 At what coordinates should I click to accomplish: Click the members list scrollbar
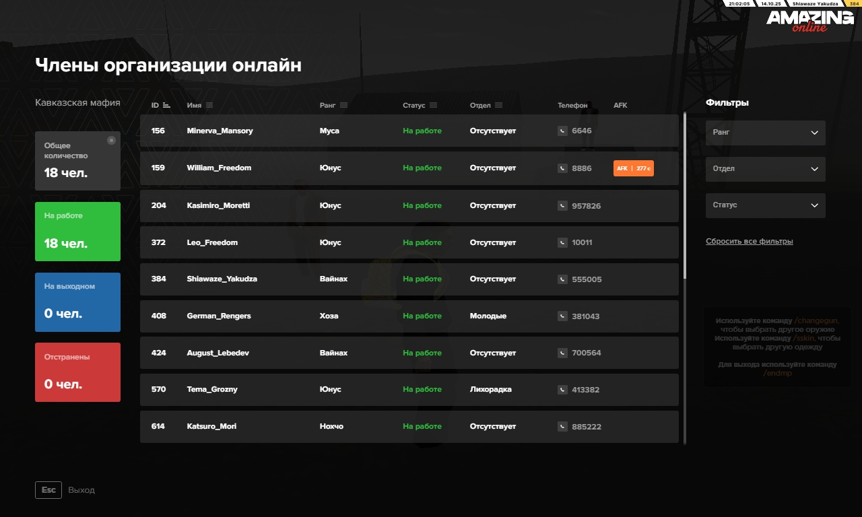tap(685, 195)
